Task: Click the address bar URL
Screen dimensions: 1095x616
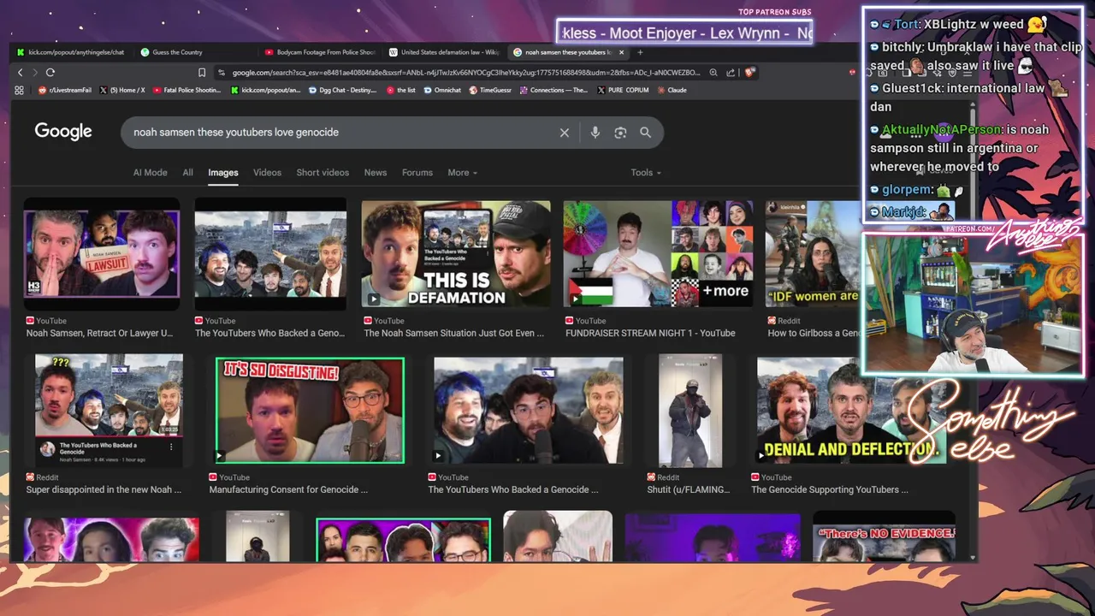Action: 466,73
